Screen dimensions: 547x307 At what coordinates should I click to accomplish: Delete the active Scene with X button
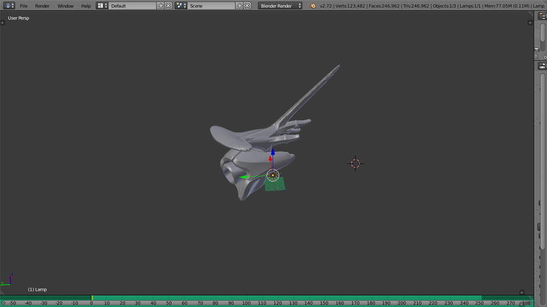click(x=247, y=5)
